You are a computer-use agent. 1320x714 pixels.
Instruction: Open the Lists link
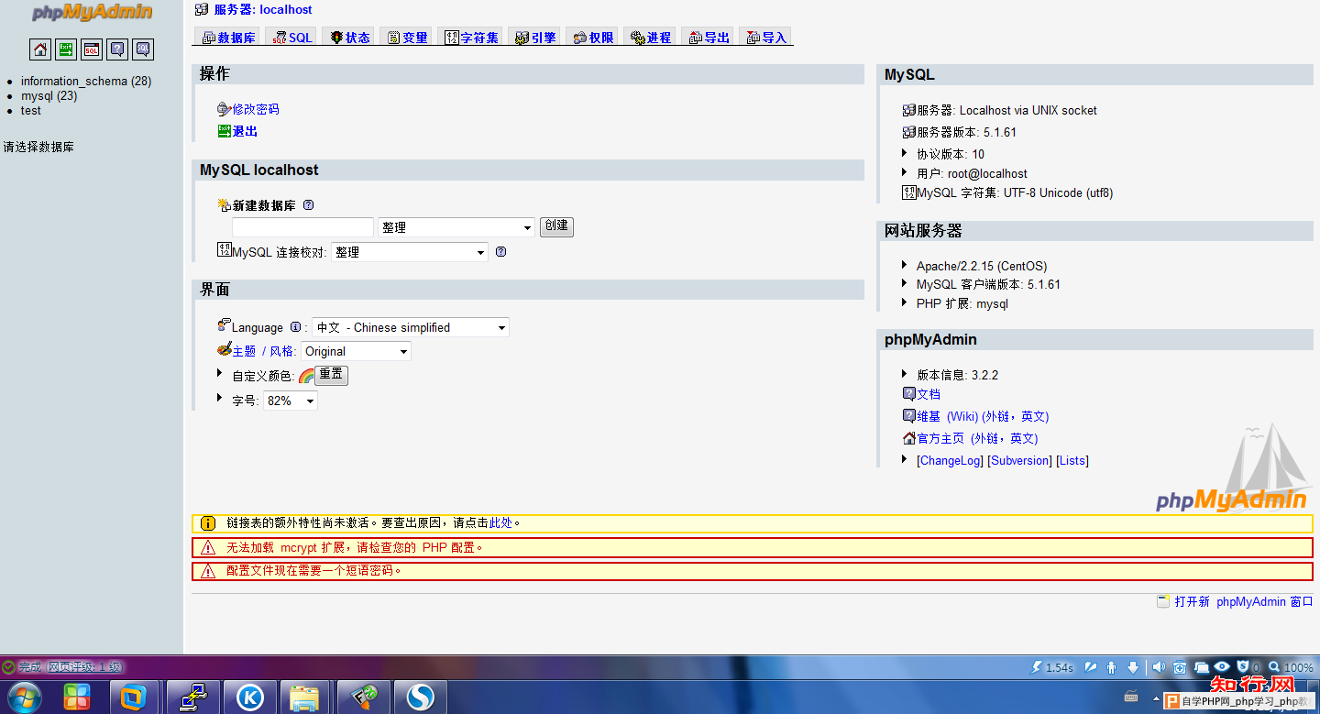click(1072, 460)
